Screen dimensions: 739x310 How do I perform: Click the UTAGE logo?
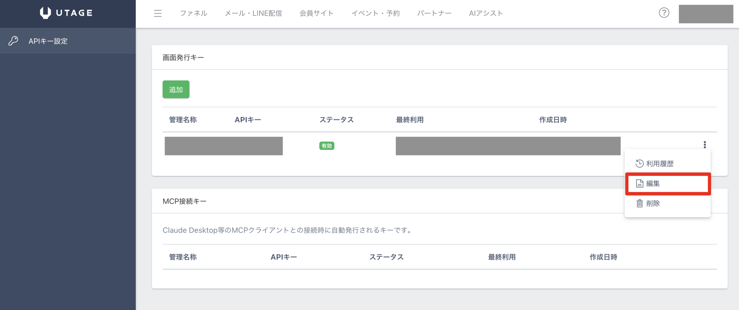[66, 13]
